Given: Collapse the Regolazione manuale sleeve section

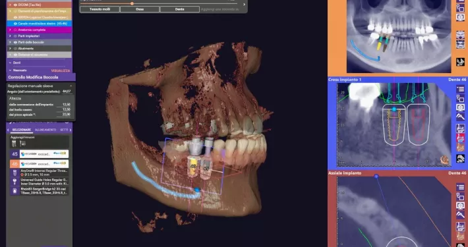Looking at the screenshot, I should [71, 86].
